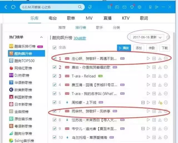Click the 下载 button
This screenshot has width=178, height=143.
pos(165,48)
